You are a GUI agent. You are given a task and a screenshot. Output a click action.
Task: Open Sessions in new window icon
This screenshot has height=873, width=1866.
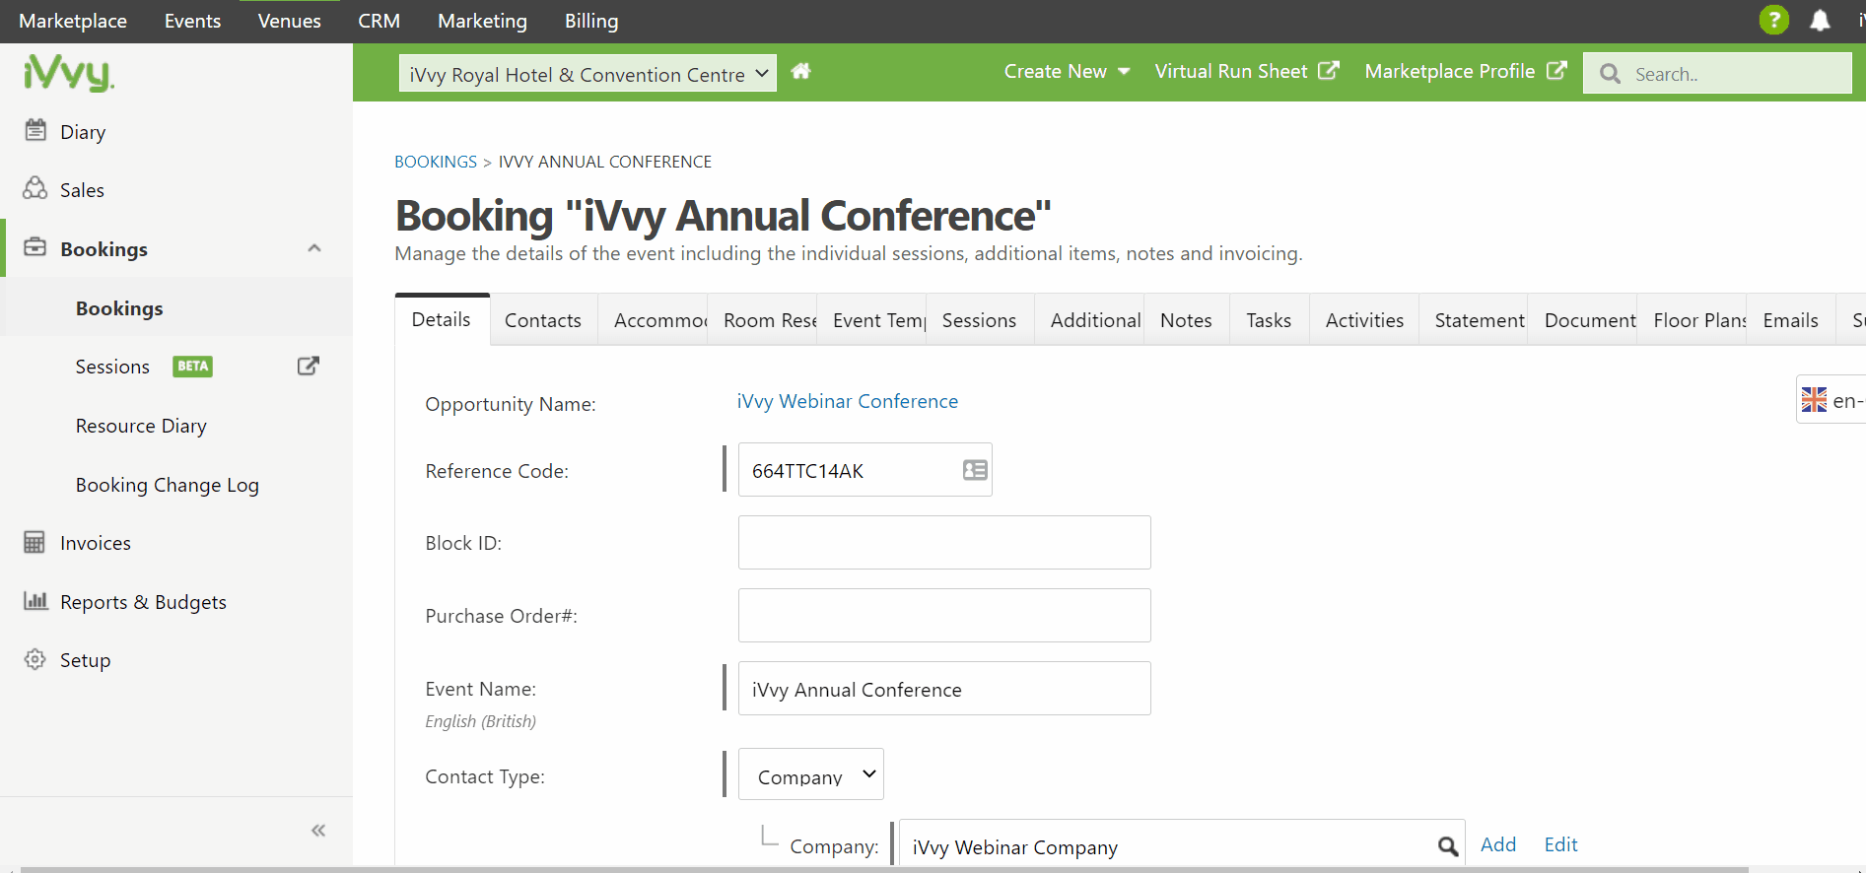coord(309,366)
